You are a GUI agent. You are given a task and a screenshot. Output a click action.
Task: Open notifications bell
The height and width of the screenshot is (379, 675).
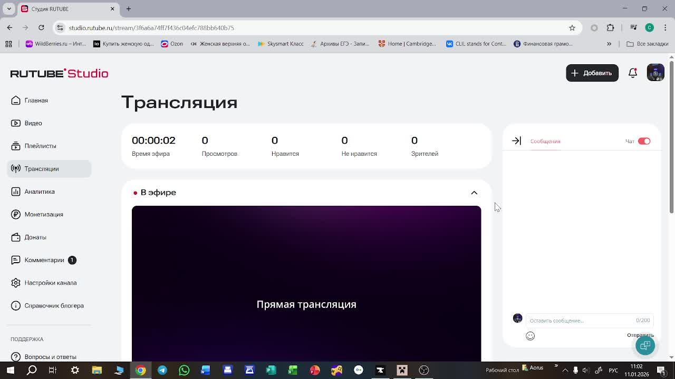point(633,73)
